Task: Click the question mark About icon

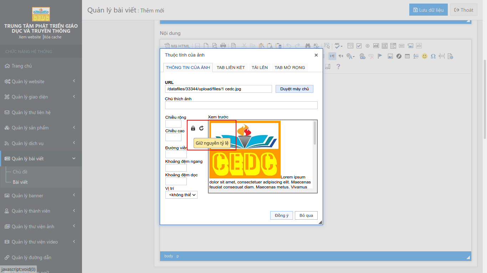Action: pos(338,66)
